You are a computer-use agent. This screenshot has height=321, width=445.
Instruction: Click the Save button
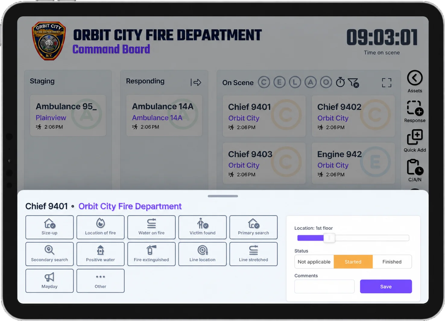click(386, 286)
